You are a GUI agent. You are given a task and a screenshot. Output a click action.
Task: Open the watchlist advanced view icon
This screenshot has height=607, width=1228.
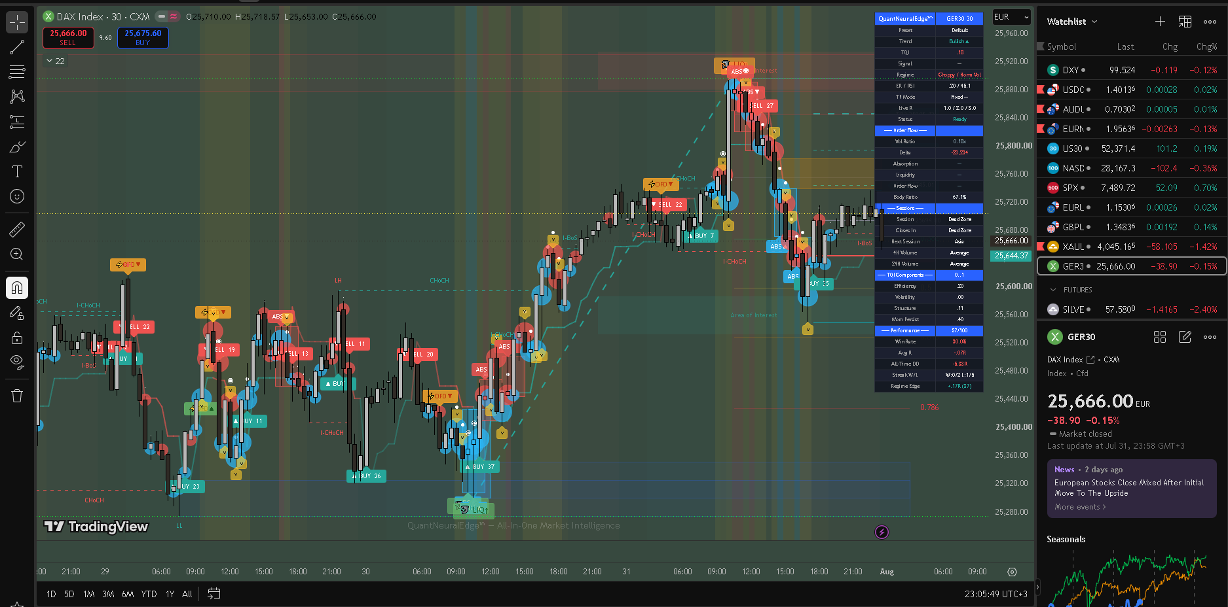coord(1185,22)
